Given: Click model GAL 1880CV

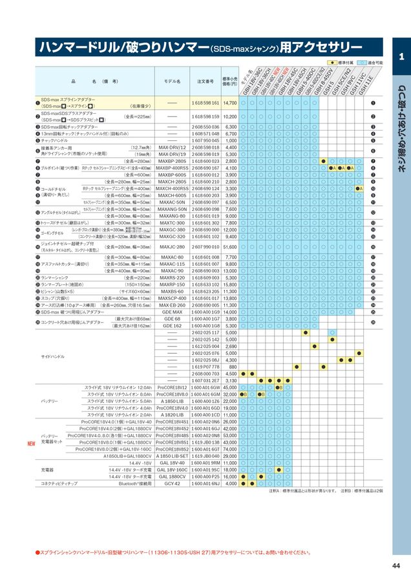Looking at the screenshot, I should 172,477.
